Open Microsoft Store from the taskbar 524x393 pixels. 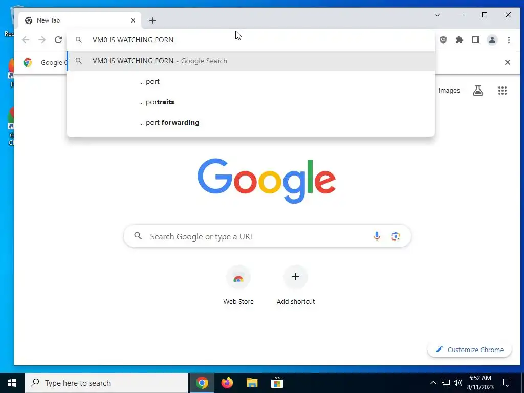pos(277,383)
